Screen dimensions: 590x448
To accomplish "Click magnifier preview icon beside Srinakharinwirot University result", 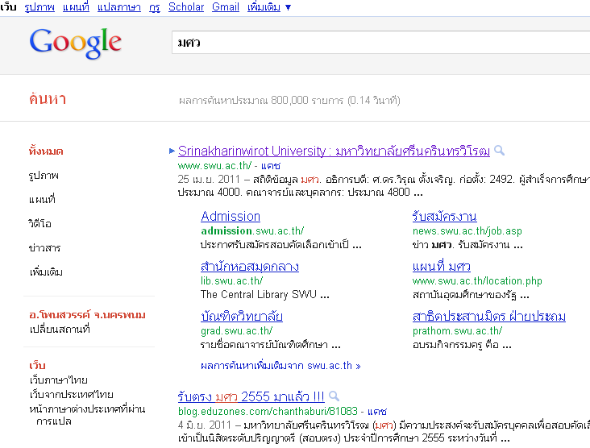I will 499,151.
